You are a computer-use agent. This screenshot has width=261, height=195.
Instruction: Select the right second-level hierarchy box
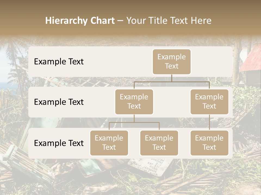point(209,102)
